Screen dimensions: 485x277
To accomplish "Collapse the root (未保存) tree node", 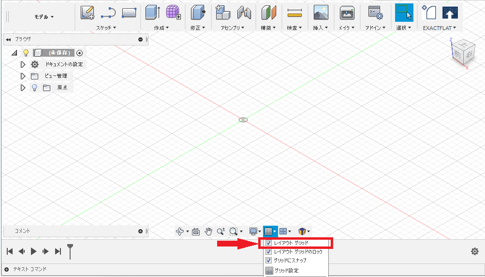I will [x=14, y=53].
